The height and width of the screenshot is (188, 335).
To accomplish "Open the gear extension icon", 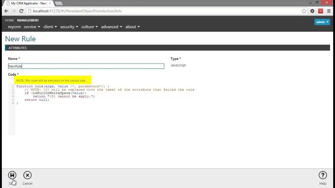I will [x=312, y=11].
